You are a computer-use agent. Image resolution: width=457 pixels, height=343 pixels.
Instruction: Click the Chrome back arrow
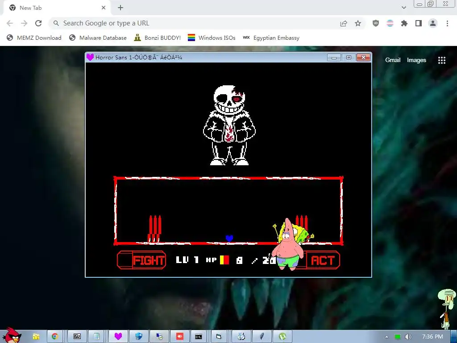pos(10,23)
